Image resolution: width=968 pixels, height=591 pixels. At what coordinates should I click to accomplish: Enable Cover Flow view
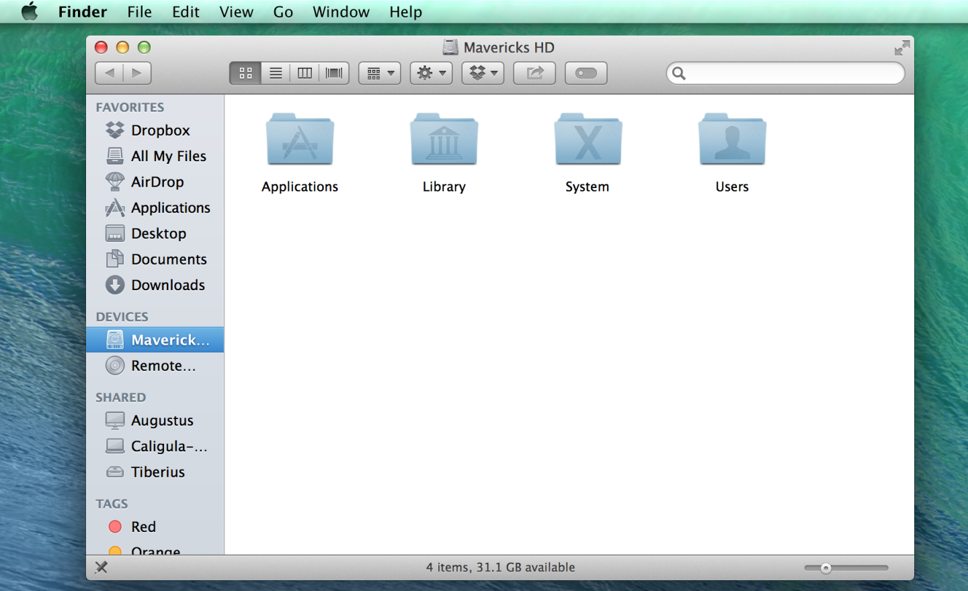tap(334, 73)
